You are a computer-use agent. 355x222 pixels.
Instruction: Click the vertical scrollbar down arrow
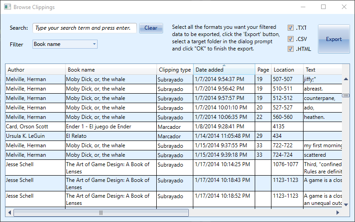pos(346,204)
